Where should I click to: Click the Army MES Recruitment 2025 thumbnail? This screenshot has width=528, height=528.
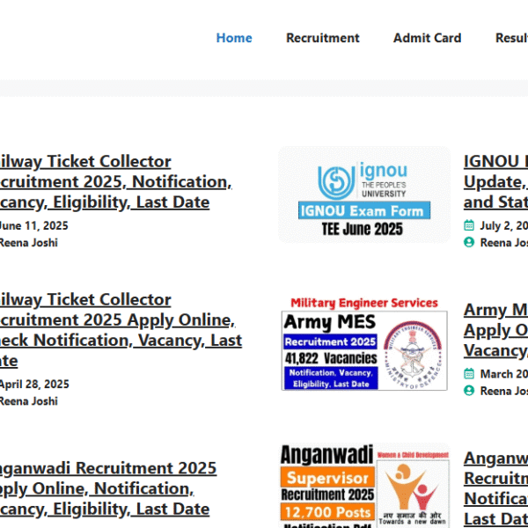click(x=364, y=343)
